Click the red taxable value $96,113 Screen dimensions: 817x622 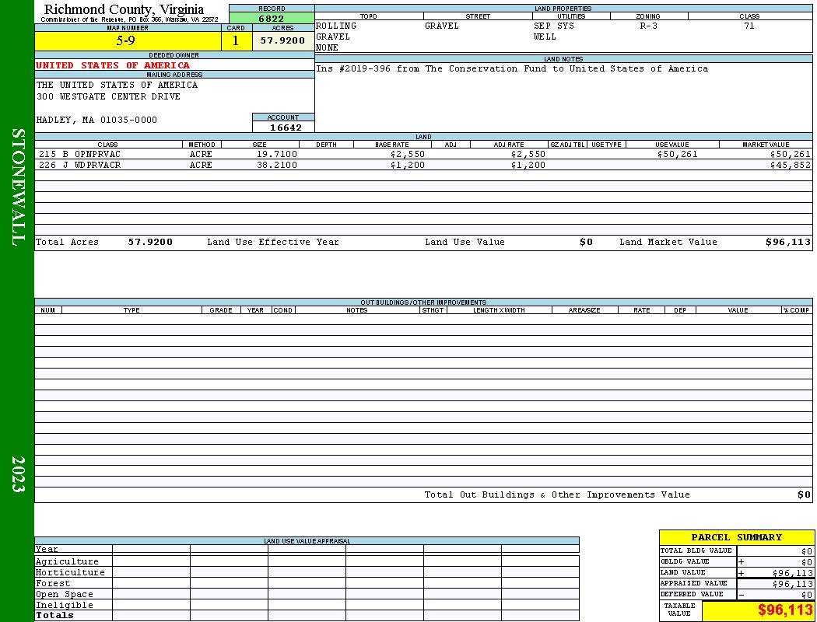[785, 610]
